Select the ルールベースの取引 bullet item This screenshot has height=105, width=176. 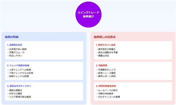coord(107,90)
